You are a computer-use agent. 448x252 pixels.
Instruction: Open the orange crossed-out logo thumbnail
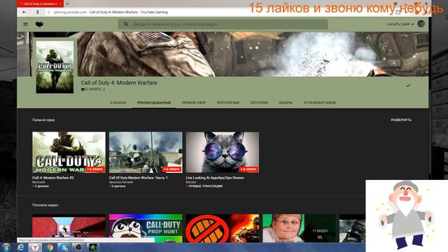(223, 228)
